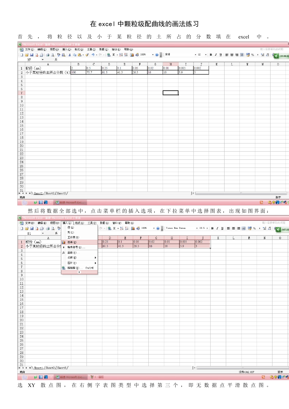Image resolution: width=289 pixels, height=409 pixels.
Task: Open the font size 10.5 dropdown
Action: pyautogui.click(x=207, y=228)
